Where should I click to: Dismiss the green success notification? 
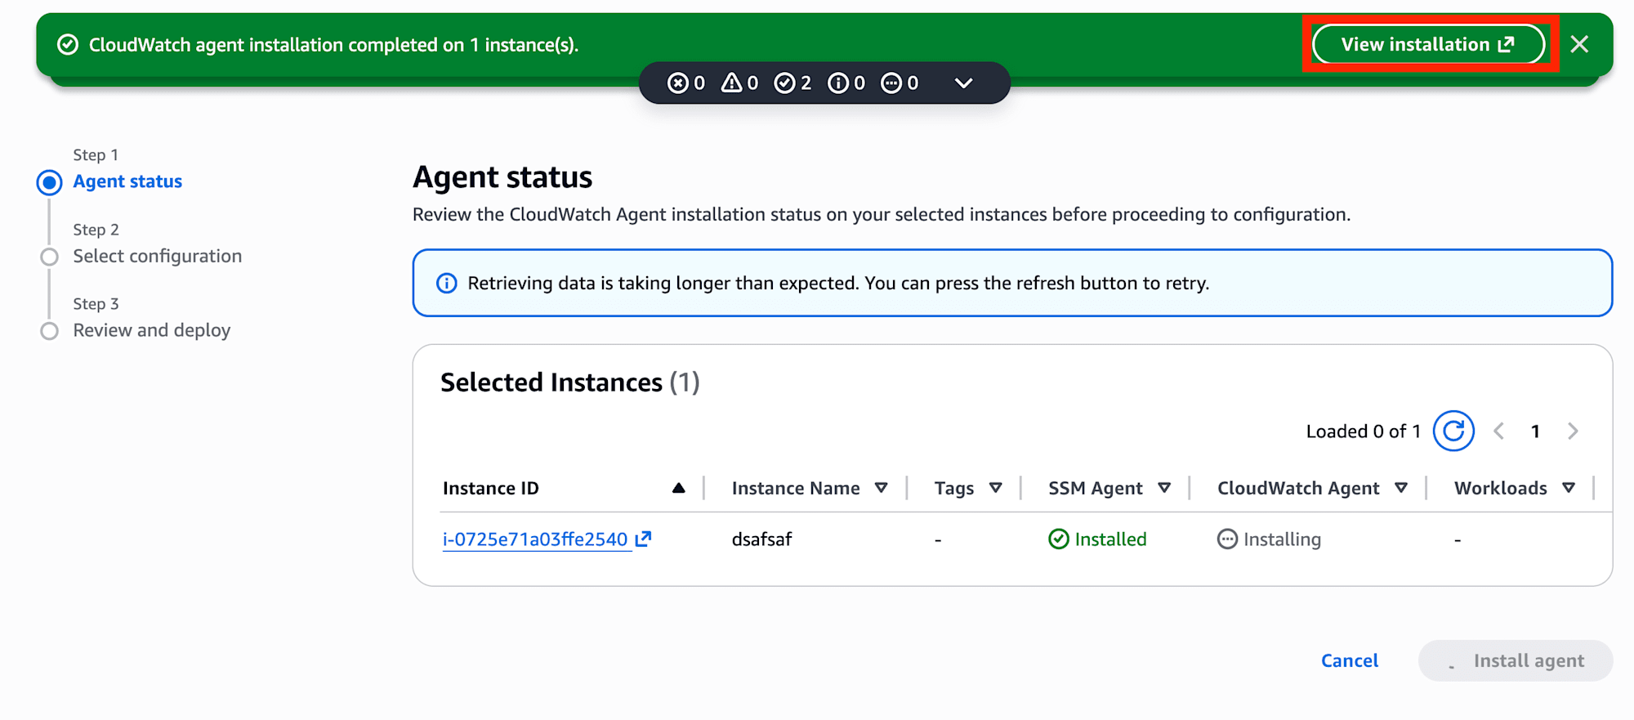(1579, 44)
